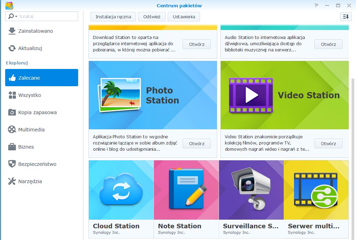Click the Zainstalowano download icon
The image size is (356, 240).
pos(12,31)
